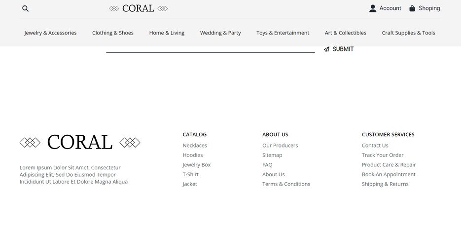461x232 pixels.
Task: Click the Account user icon
Action: [373, 8]
